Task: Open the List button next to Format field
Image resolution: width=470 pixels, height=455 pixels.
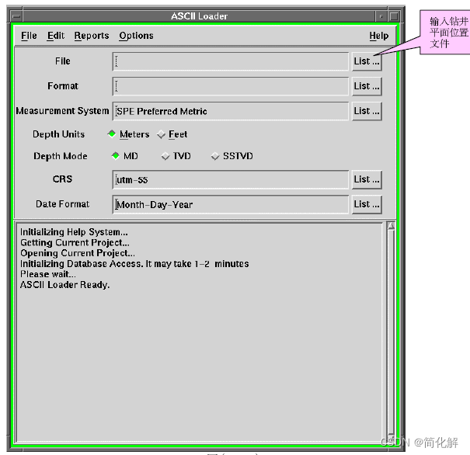Action: tap(367, 86)
